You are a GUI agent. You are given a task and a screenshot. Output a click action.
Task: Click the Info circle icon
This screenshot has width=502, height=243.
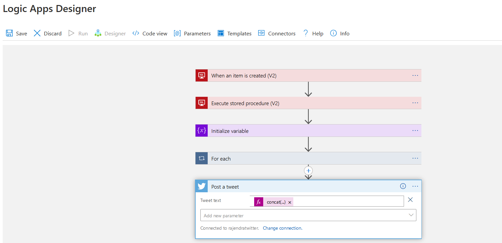coord(333,33)
